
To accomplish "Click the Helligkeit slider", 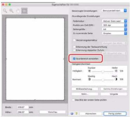I will (103, 72).
